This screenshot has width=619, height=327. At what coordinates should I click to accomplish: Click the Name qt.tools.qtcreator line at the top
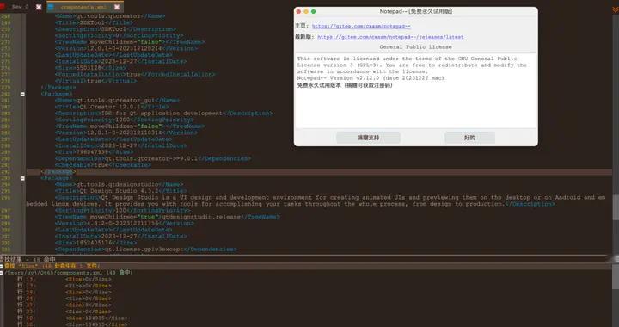(110, 16)
